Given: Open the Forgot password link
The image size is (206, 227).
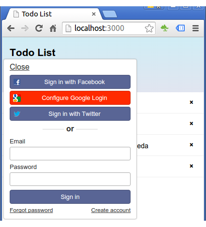Looking at the screenshot, I should click(x=31, y=210).
